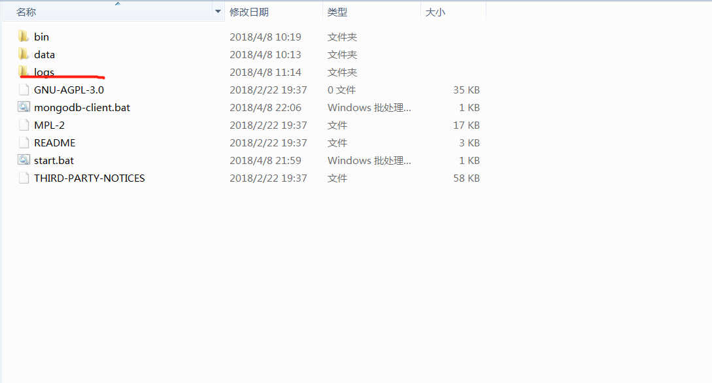Click the date of the README row
Image resolution: width=712 pixels, height=383 pixels.
(x=268, y=143)
